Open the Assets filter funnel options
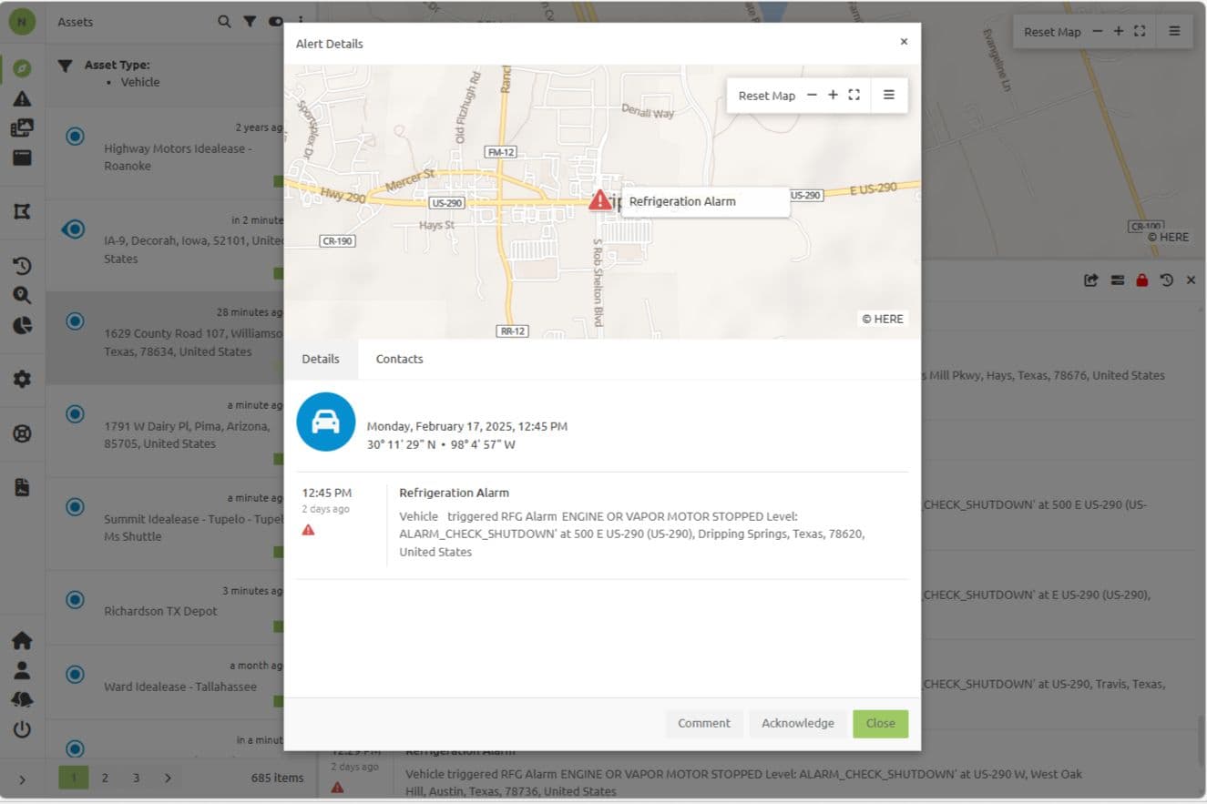The width and height of the screenshot is (1207, 804). [x=249, y=22]
